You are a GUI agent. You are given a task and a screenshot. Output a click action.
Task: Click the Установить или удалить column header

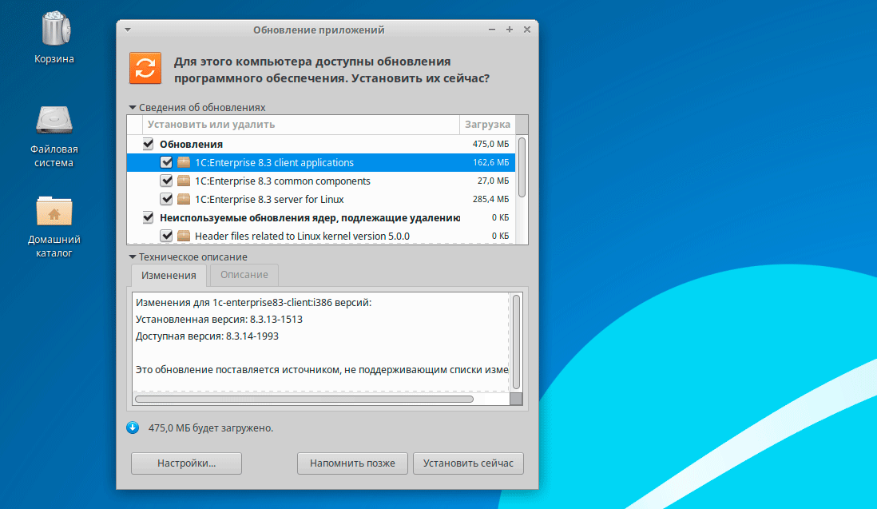[x=301, y=125]
